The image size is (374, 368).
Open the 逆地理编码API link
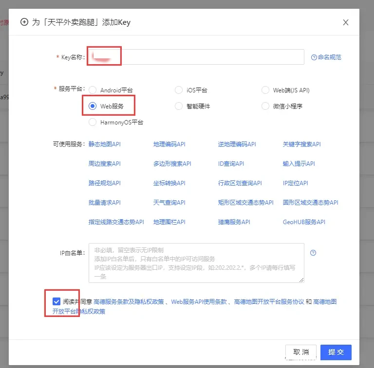pos(237,144)
